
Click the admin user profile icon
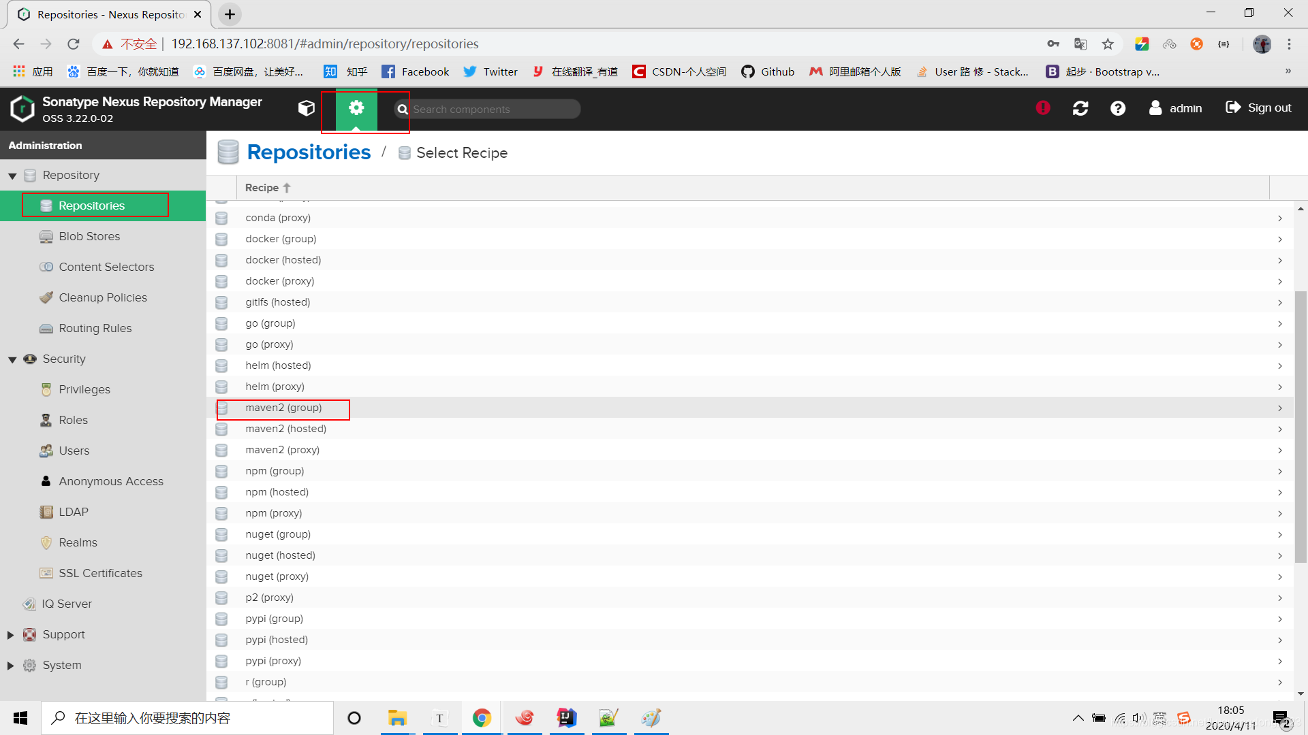[x=1155, y=108]
